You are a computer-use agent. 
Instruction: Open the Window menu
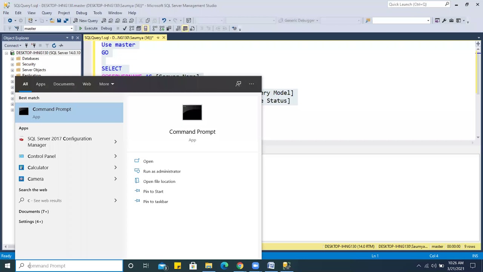[x=115, y=13]
